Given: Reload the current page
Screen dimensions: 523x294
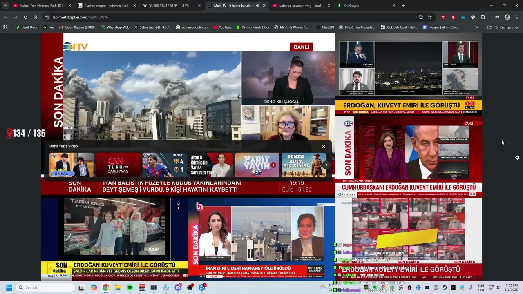Looking at the screenshot, I should [25, 17].
